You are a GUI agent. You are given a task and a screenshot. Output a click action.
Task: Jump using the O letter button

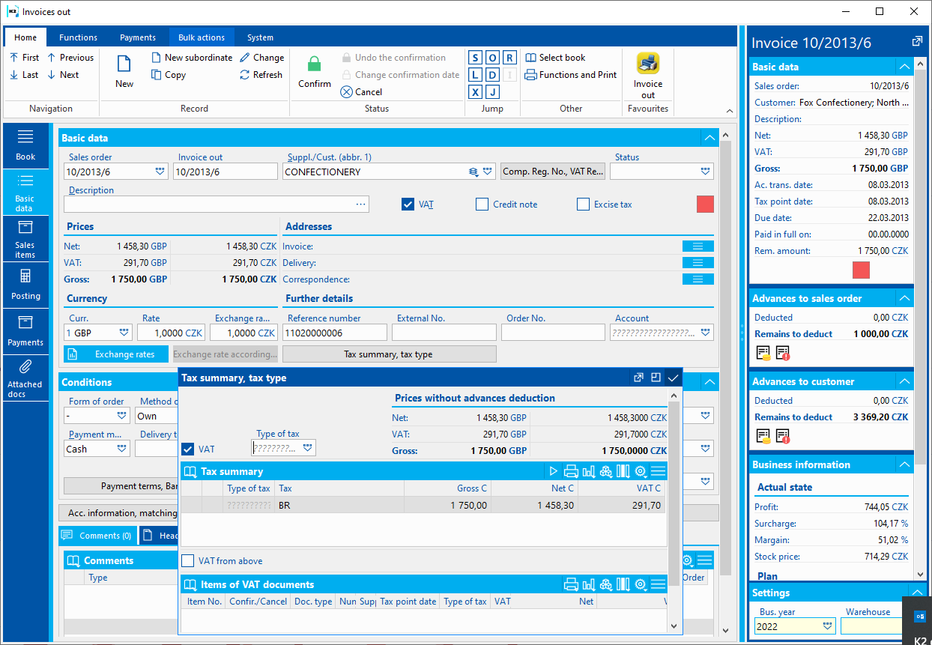[x=492, y=58]
